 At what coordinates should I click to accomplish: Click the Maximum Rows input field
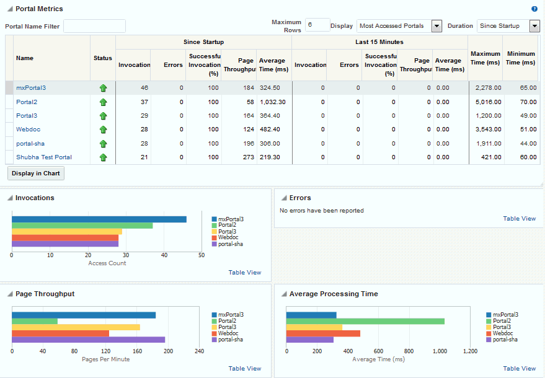(317, 25)
